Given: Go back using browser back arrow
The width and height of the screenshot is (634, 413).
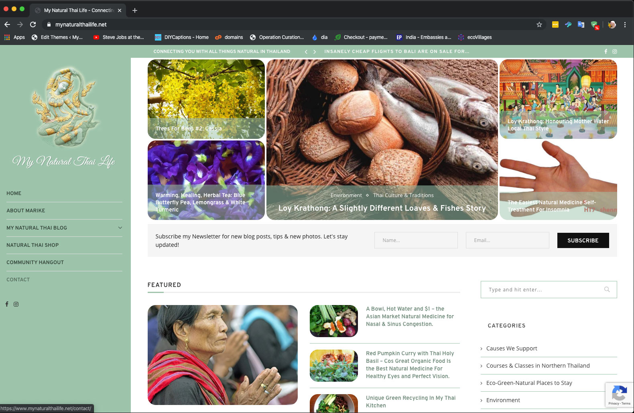Looking at the screenshot, I should pyautogui.click(x=7, y=24).
